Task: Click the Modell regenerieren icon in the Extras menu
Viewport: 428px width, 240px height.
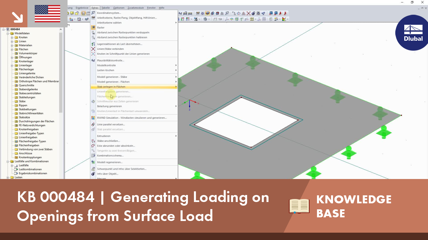Action: 93,162
